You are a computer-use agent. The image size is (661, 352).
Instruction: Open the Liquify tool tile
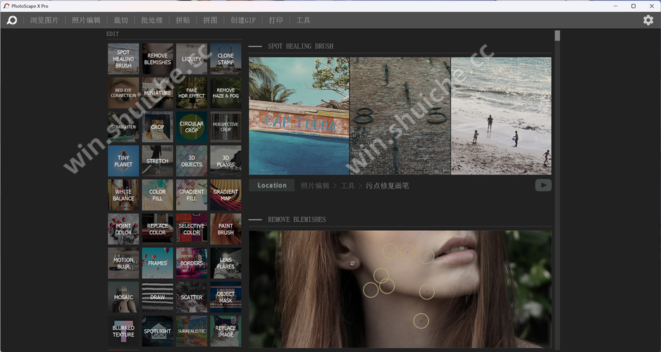[x=192, y=59]
